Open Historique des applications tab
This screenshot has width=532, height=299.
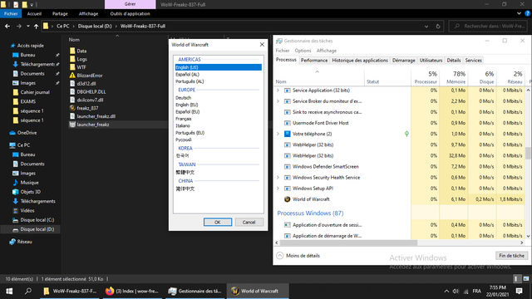point(360,61)
